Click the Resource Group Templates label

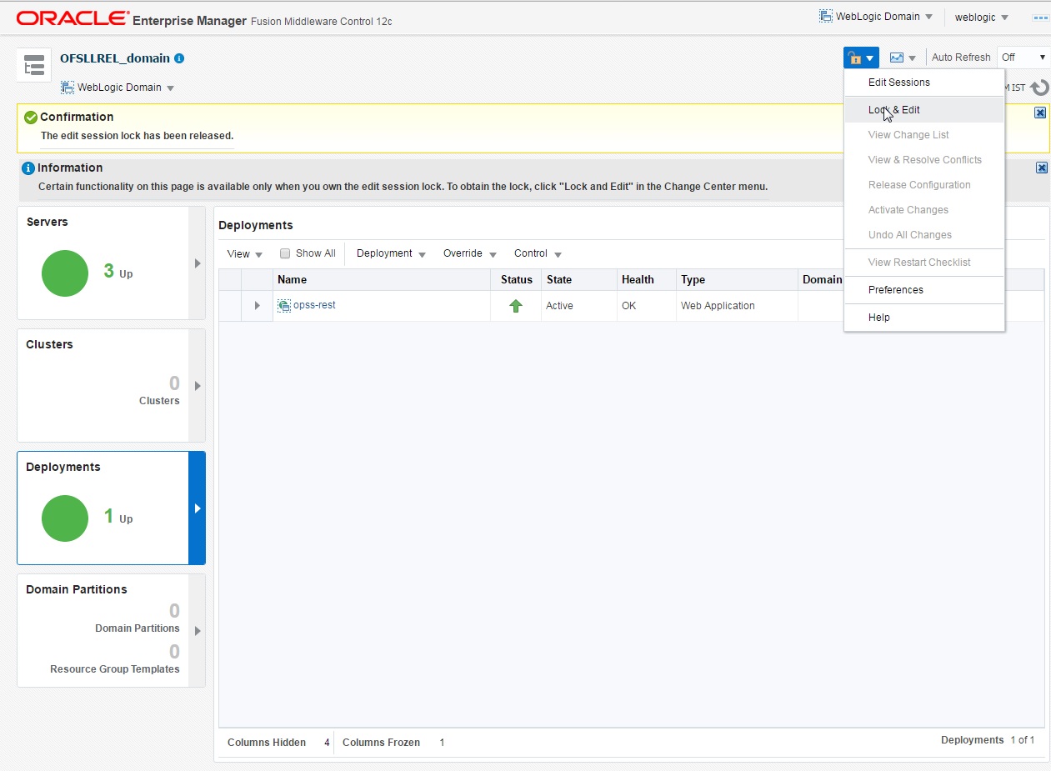[115, 669]
